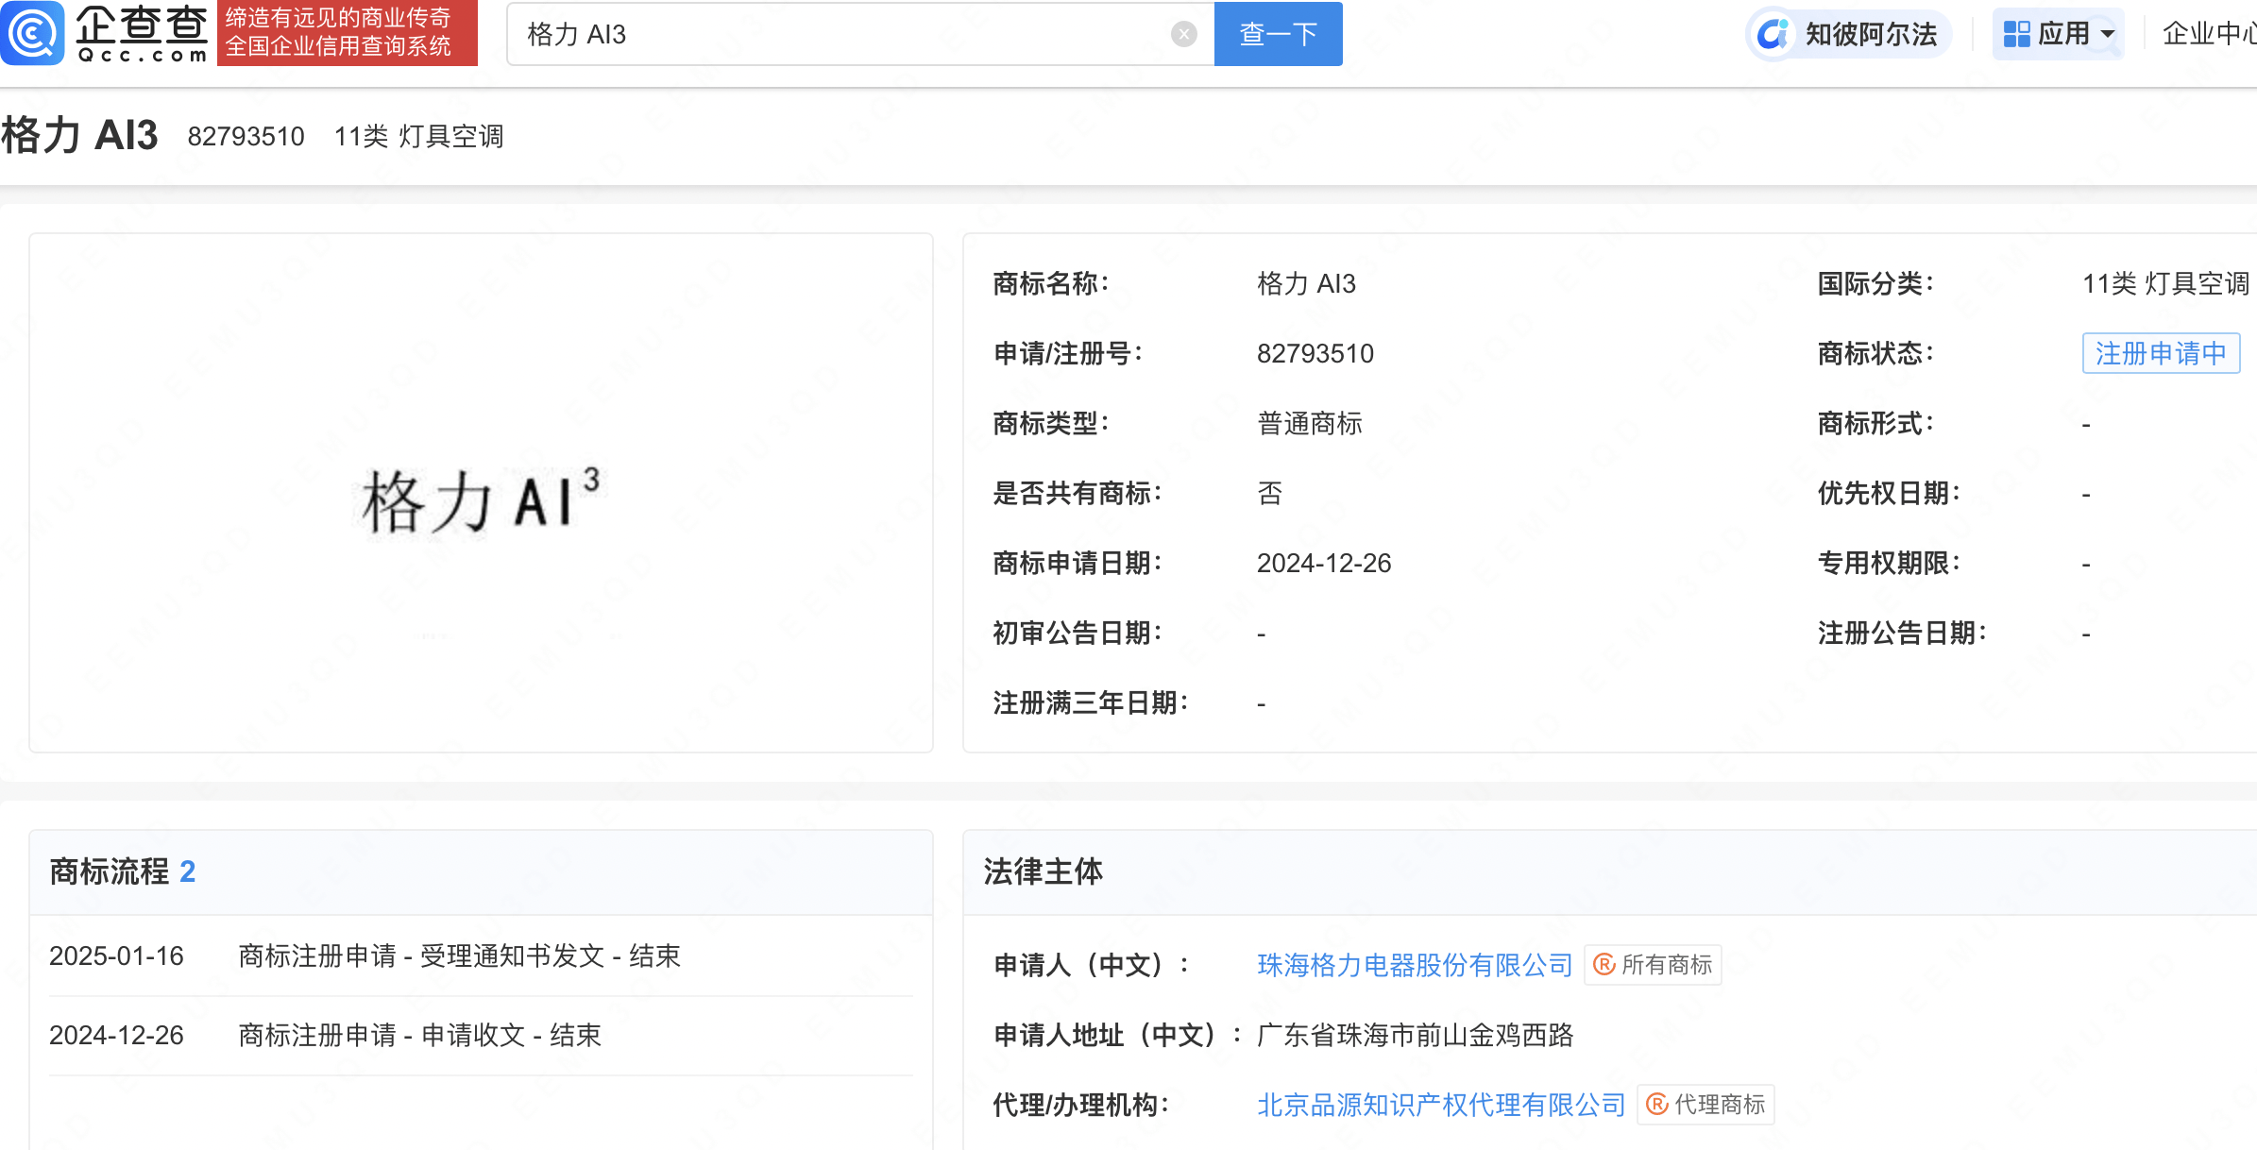Open 企业中心 menu item

click(2209, 34)
